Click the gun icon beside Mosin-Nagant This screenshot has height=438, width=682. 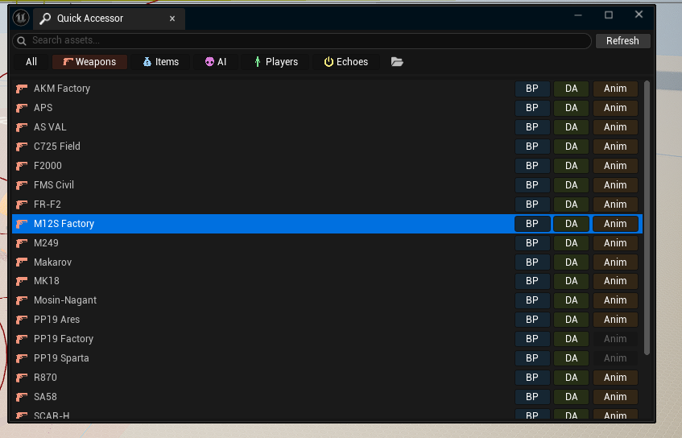[x=22, y=300]
